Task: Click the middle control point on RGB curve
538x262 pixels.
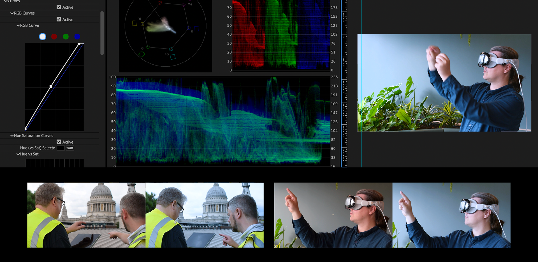Action: pyautogui.click(x=51, y=86)
